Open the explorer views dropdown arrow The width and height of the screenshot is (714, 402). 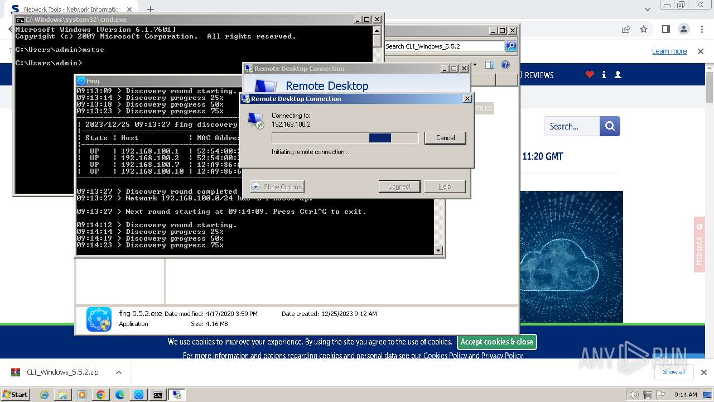pyautogui.click(x=475, y=65)
